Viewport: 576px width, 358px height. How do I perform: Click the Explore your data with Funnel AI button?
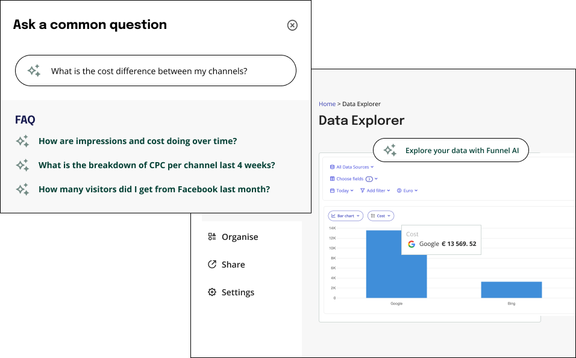(x=451, y=150)
